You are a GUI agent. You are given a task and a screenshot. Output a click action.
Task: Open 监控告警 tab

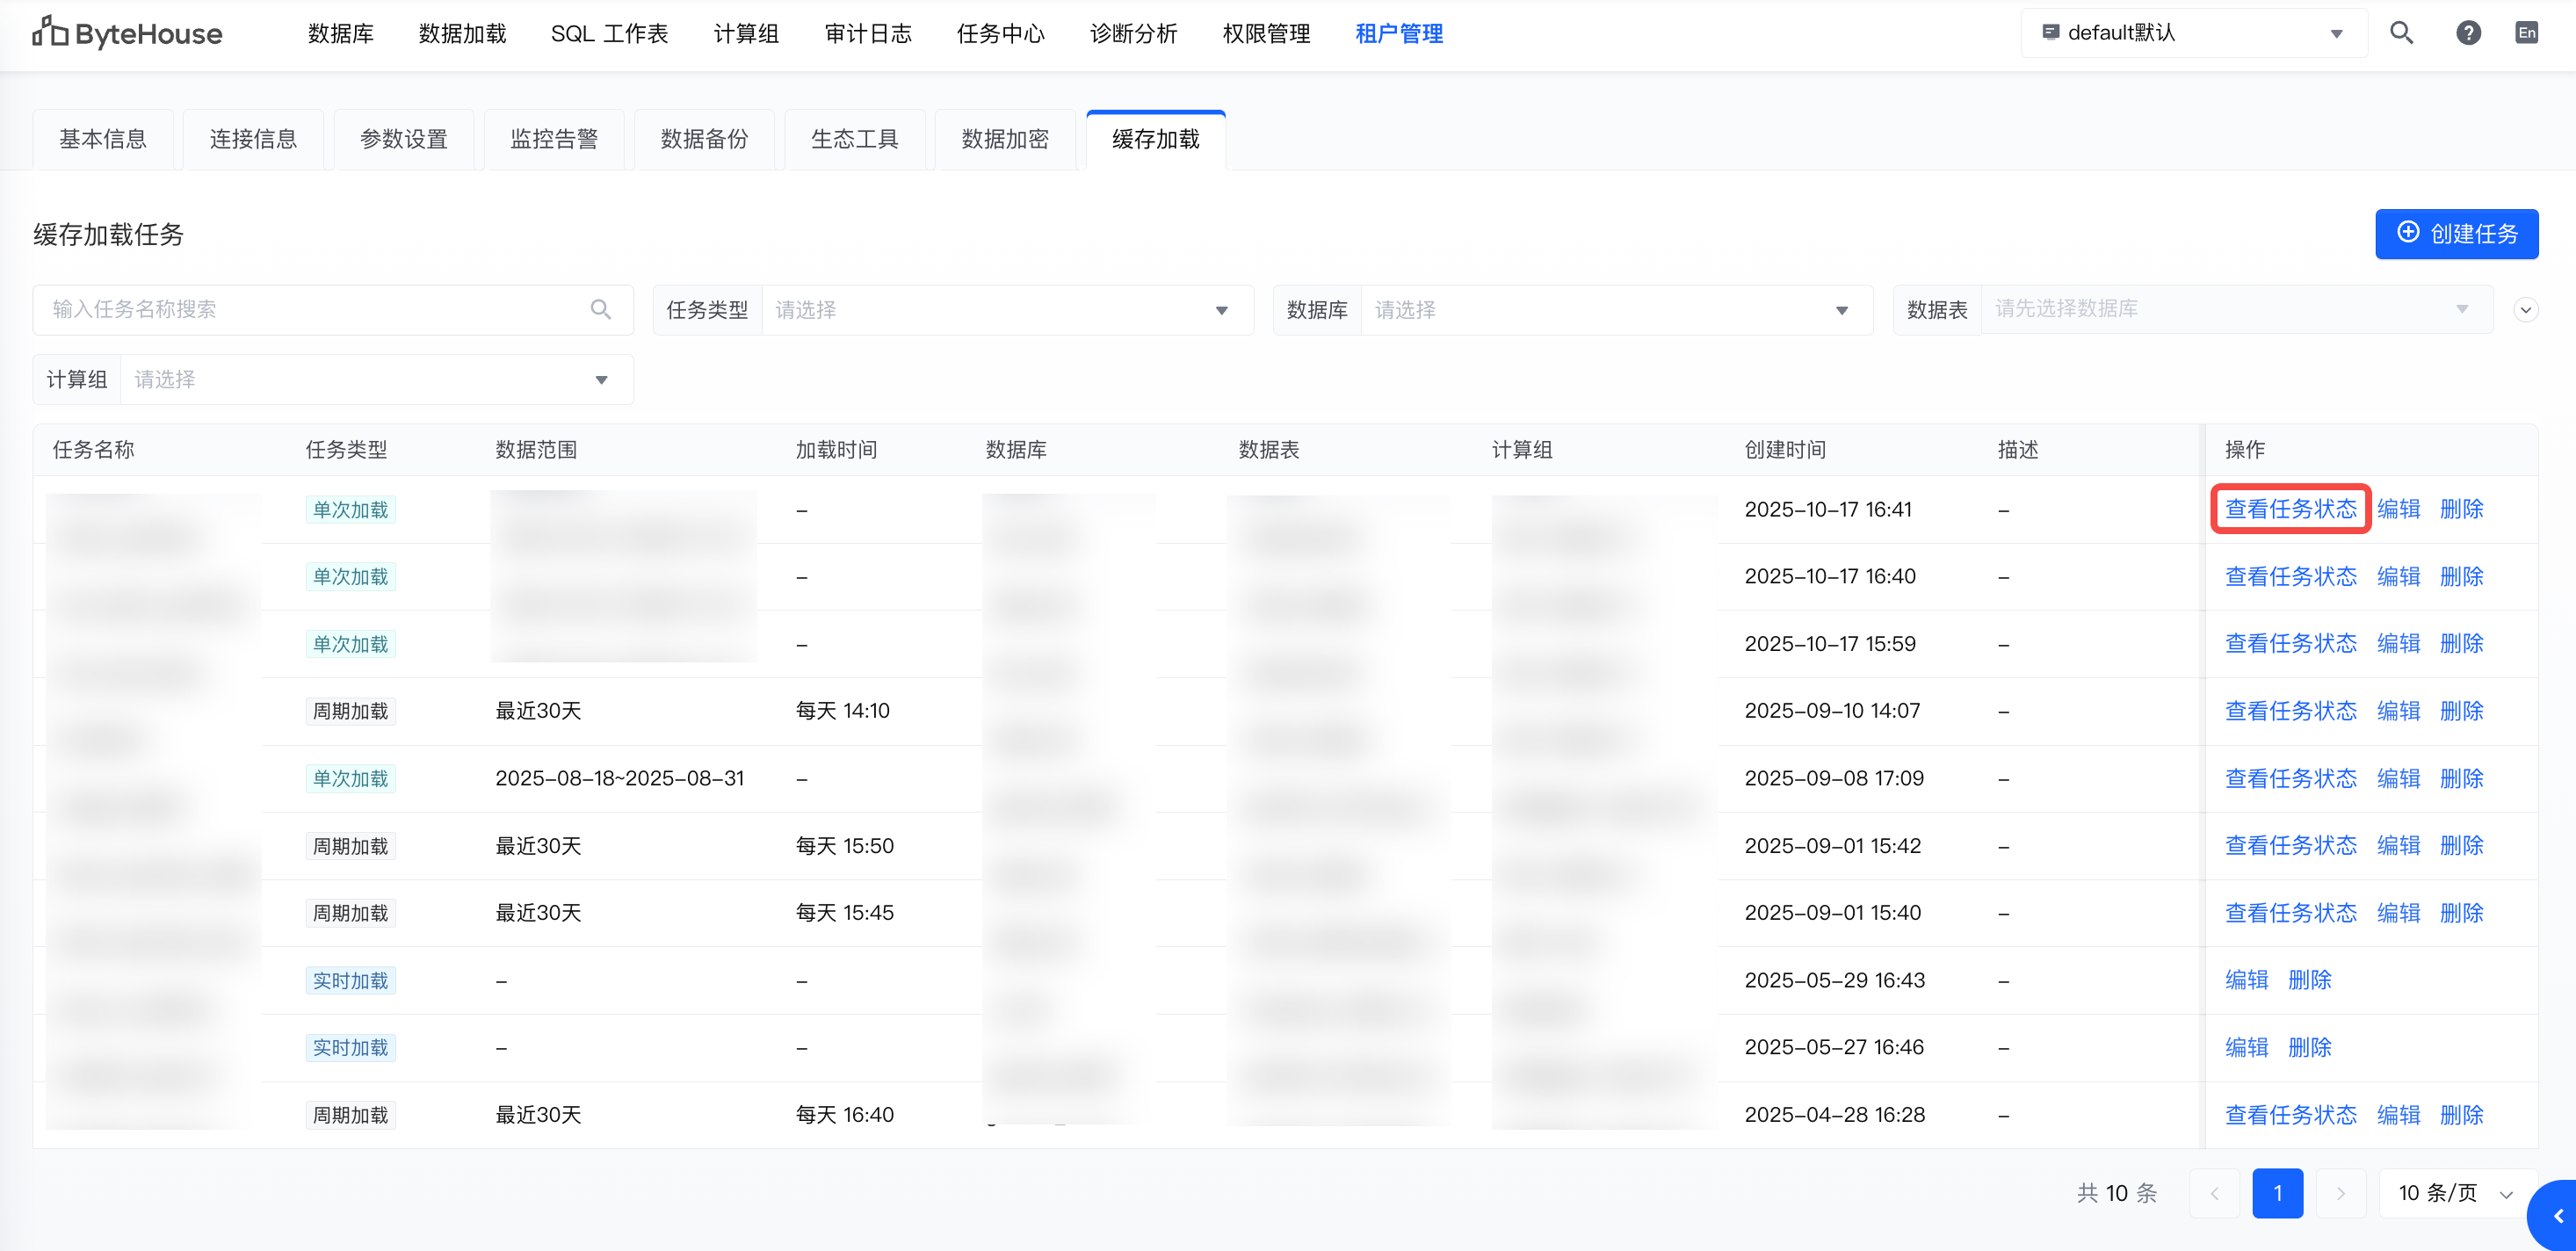click(x=554, y=140)
